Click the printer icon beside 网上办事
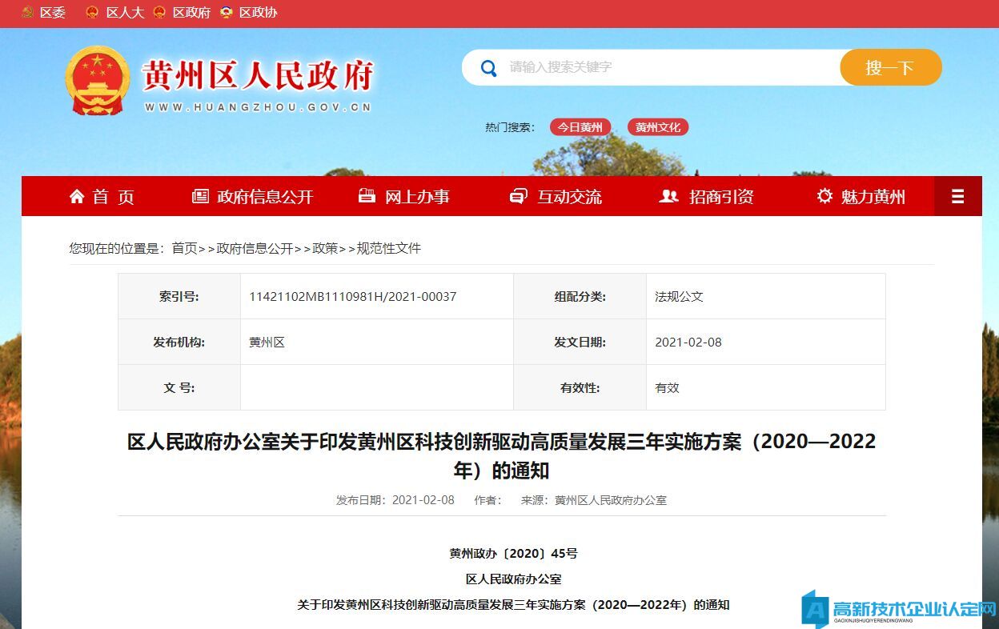Viewport: 999px width, 629px height. 367,196
